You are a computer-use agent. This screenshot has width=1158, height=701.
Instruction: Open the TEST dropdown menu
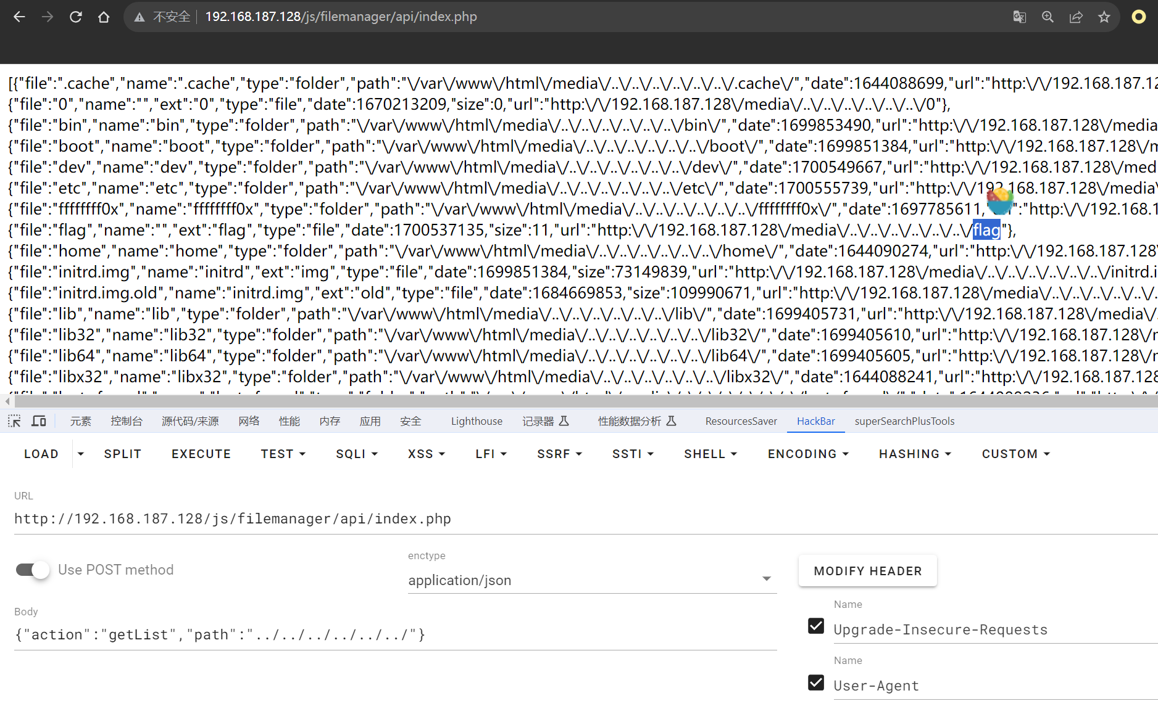(283, 454)
